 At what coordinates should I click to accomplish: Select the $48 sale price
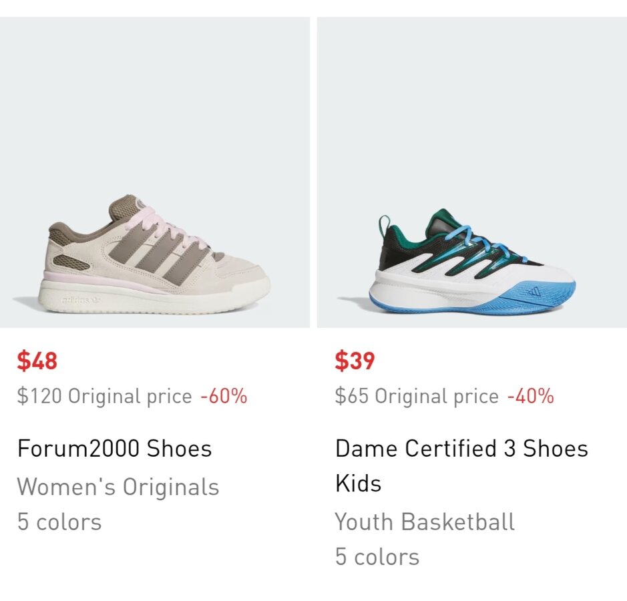[x=37, y=361]
